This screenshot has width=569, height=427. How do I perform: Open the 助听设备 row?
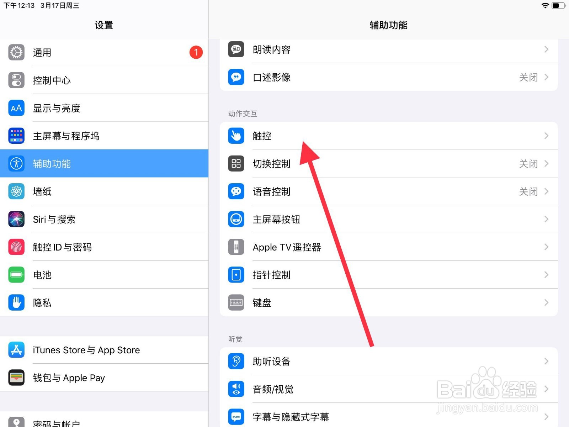coord(389,361)
